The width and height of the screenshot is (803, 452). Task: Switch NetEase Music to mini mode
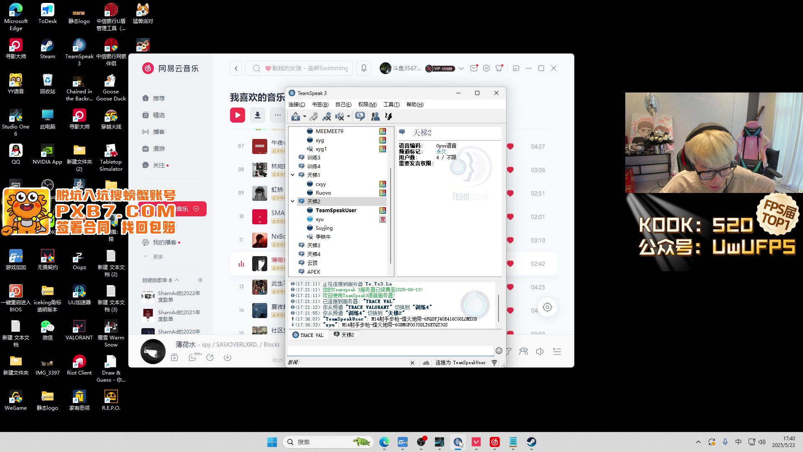[516, 68]
